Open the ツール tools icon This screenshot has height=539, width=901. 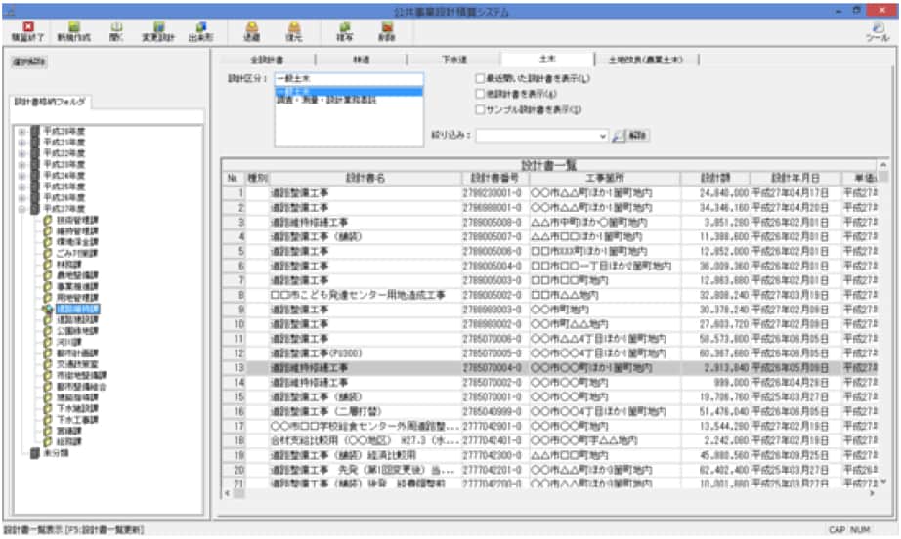pos(878,27)
